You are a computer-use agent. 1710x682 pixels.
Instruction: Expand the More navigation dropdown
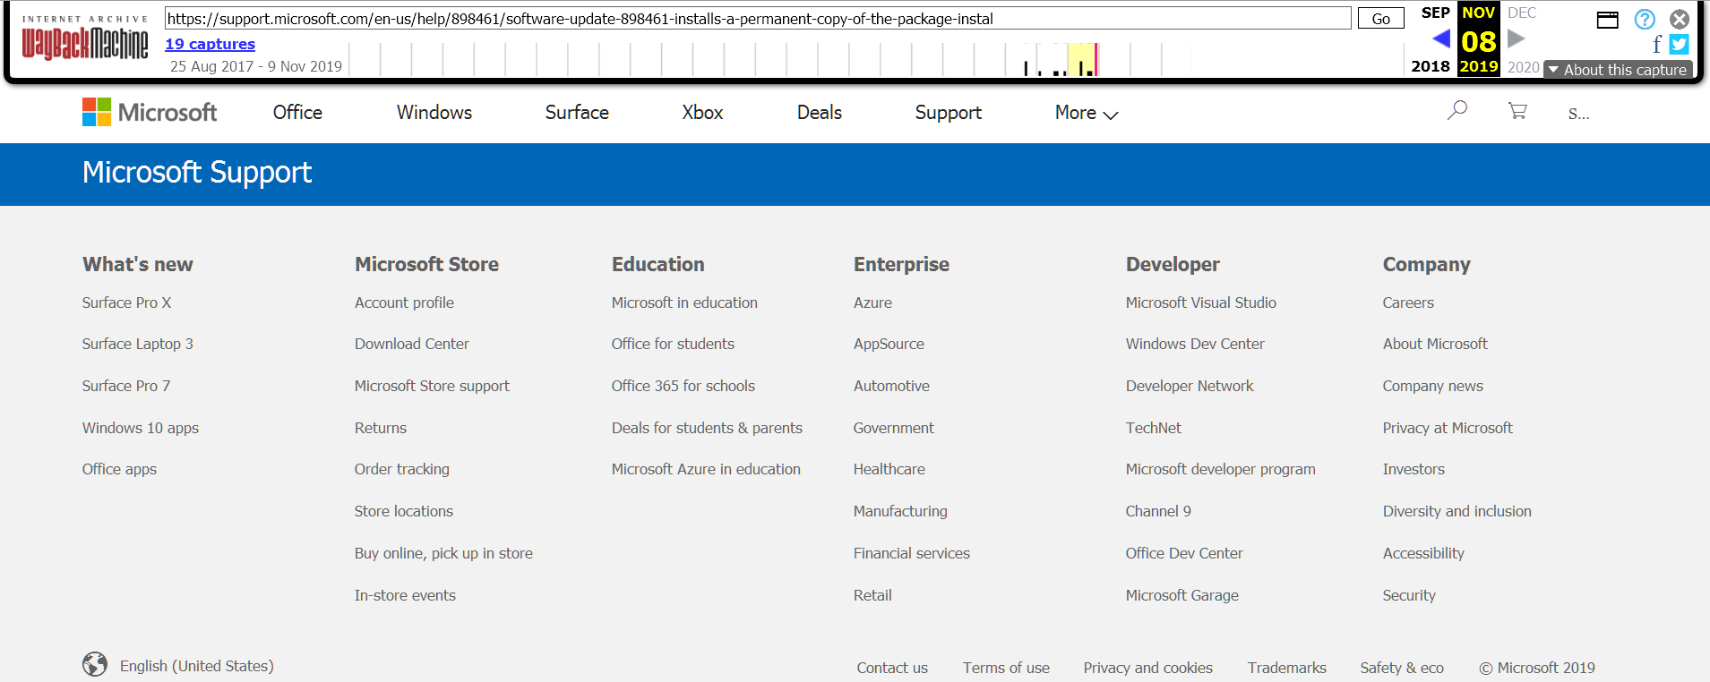tap(1087, 113)
